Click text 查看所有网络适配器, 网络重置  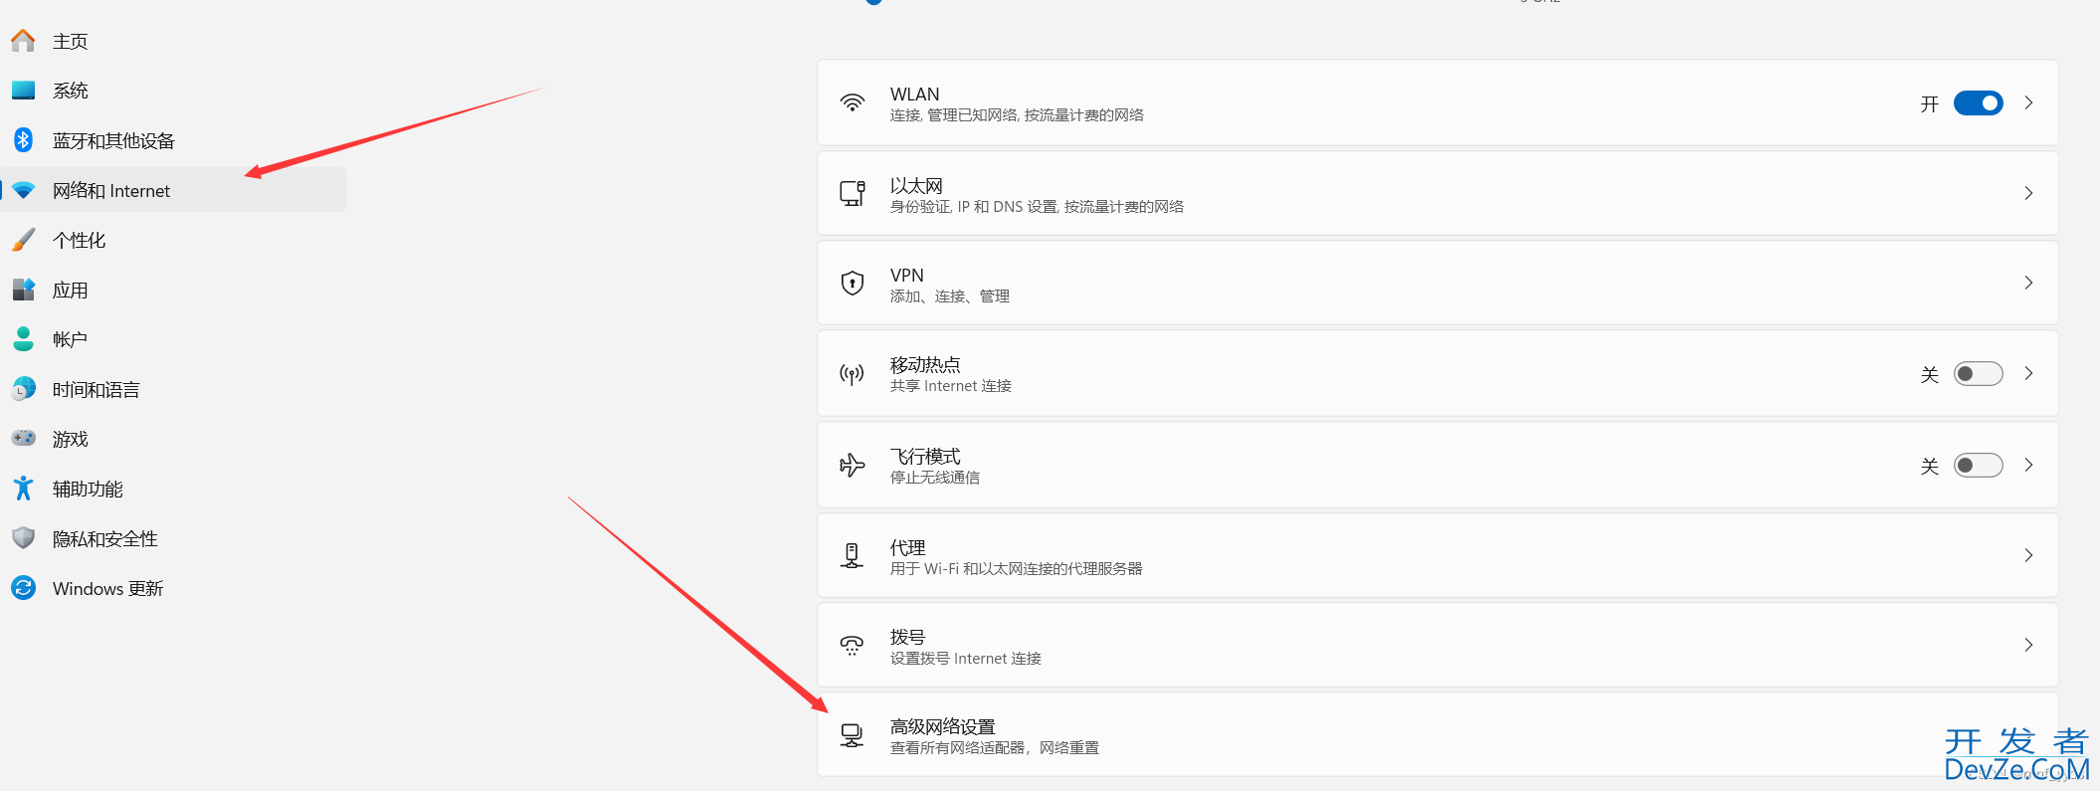point(995,748)
